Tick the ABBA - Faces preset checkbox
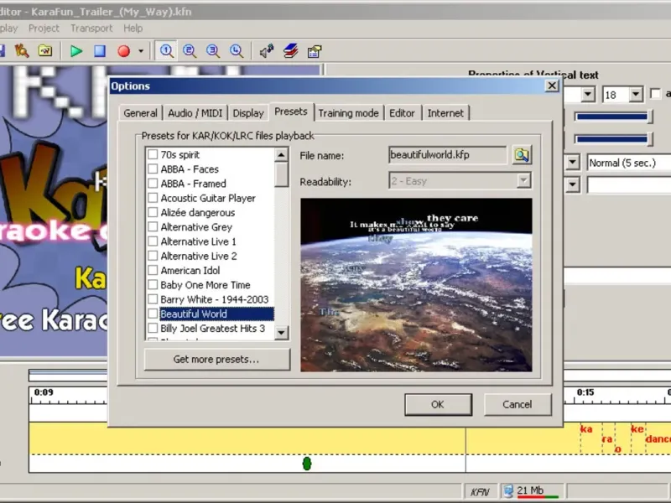This screenshot has height=503, width=671. pyautogui.click(x=153, y=169)
